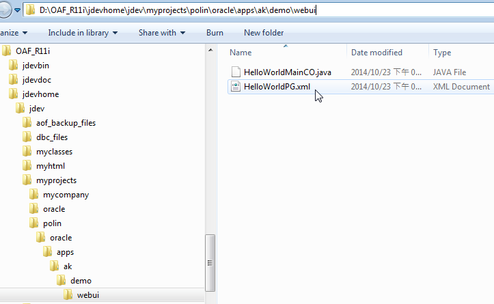The height and width of the screenshot is (304, 494).
Task: Click the myprojects folder icon
Action: pos(27,180)
